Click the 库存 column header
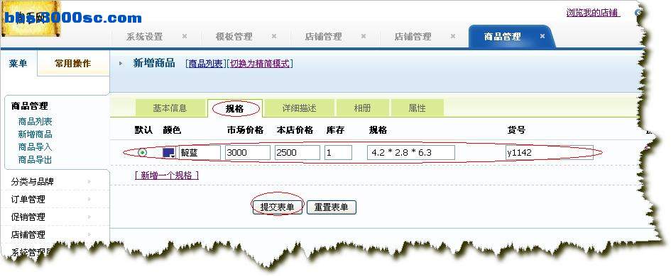The width and height of the screenshot is (671, 276). point(335,130)
